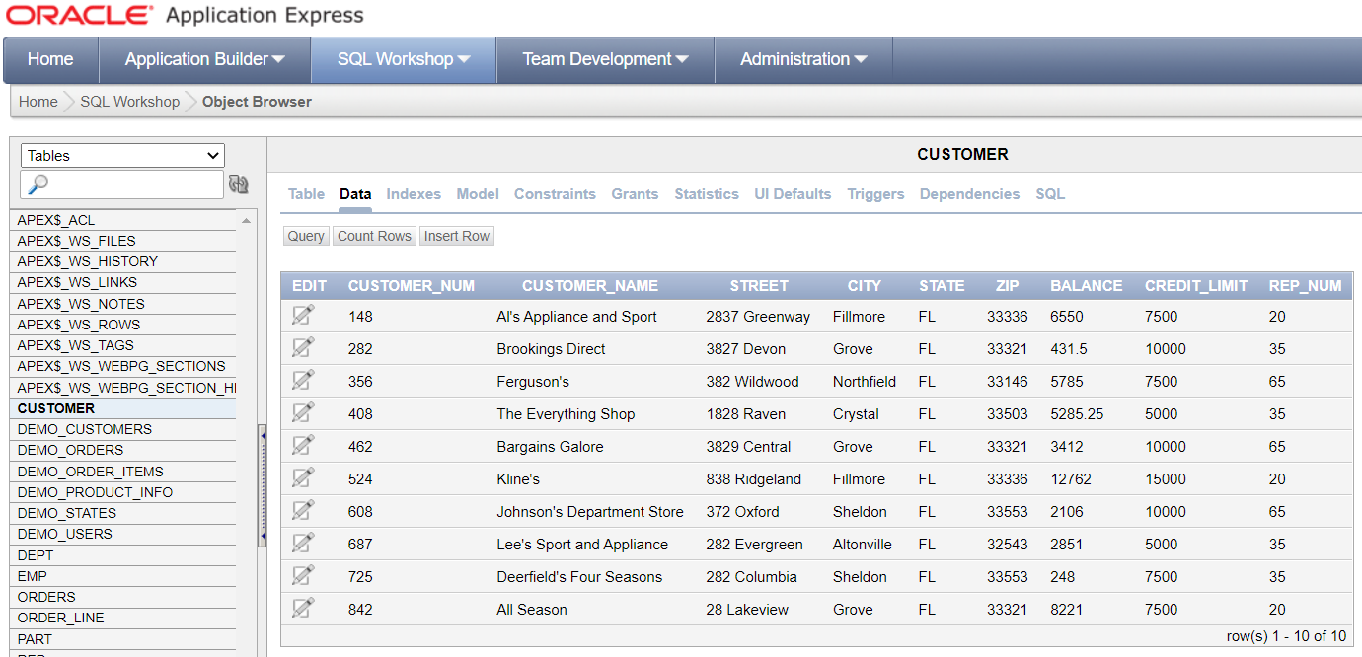Edit row for Bargains Galore

click(x=303, y=446)
